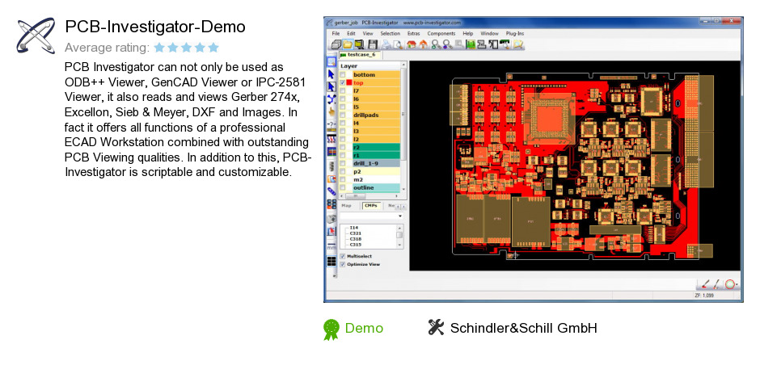Click the circle drawing icon bottom right
The width and height of the screenshot is (760, 365).
(729, 284)
